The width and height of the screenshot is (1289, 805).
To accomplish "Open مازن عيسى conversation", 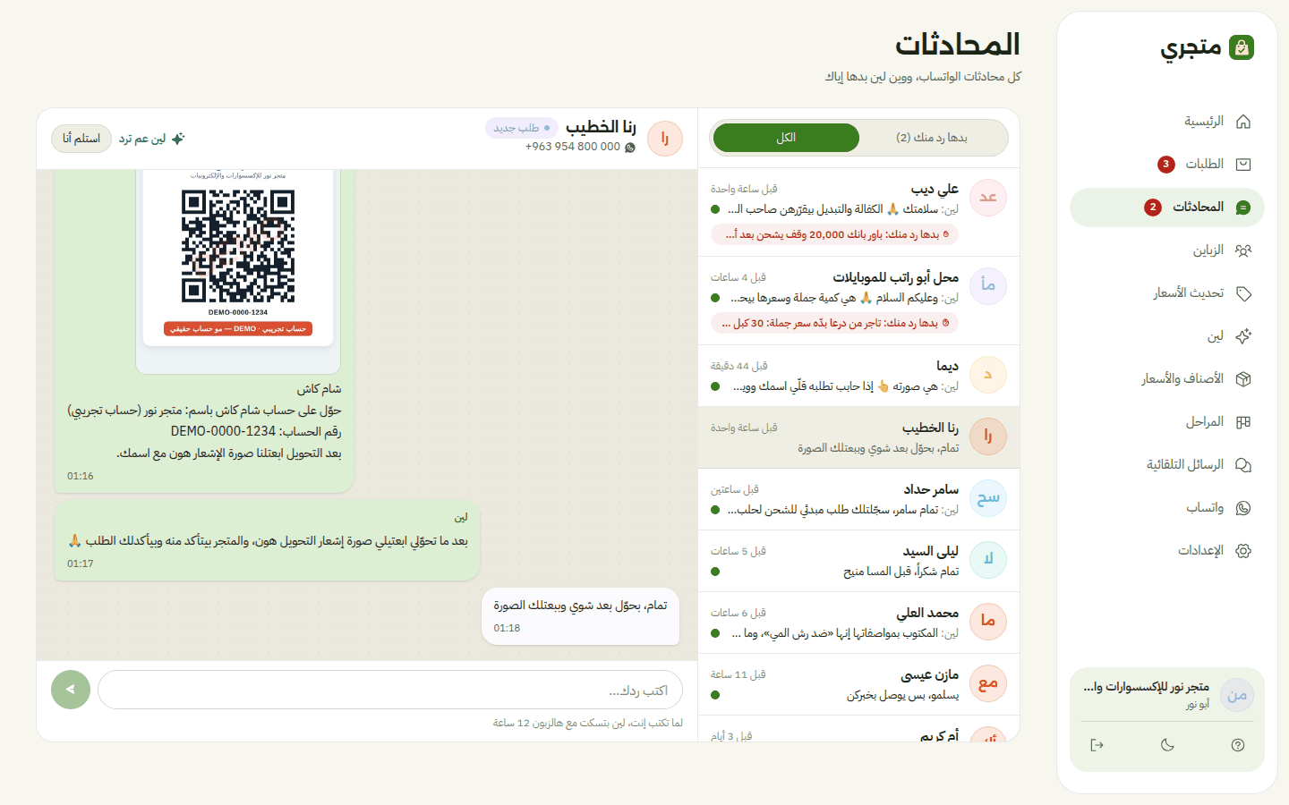I will tap(858, 684).
